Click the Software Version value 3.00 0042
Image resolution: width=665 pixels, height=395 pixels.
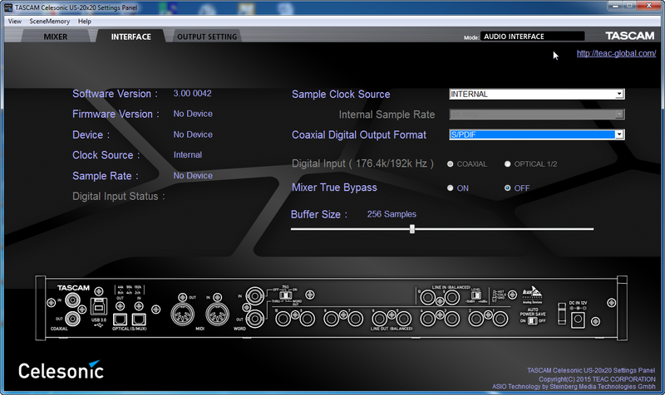point(192,94)
